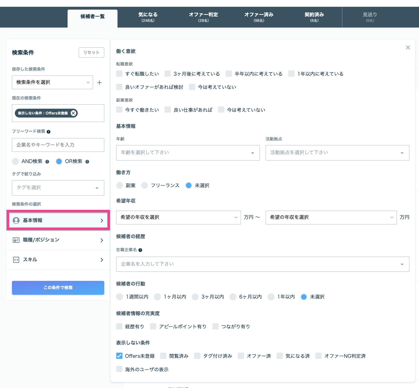The width and height of the screenshot is (419, 388).
Task: Open 検索条件を選択 dropdown
Action: click(x=53, y=82)
